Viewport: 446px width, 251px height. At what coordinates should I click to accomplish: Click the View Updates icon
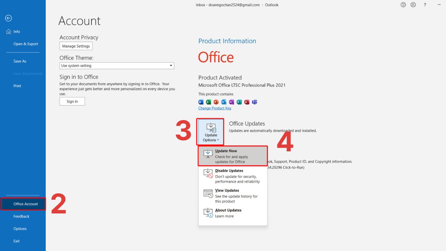(208, 193)
